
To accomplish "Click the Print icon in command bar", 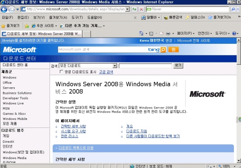I will 168,33.
